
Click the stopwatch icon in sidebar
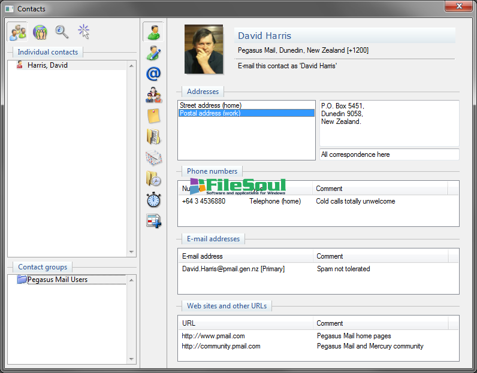tap(153, 200)
